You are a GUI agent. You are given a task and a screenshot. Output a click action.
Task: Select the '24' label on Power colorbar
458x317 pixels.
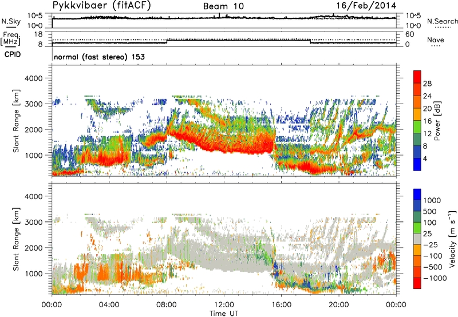click(x=427, y=96)
